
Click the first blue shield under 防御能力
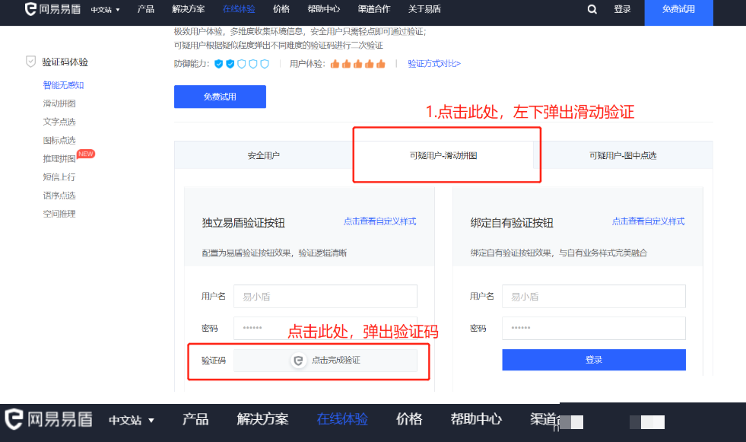click(218, 66)
